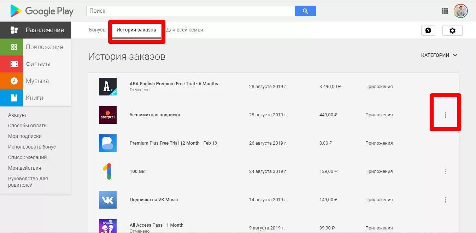Click the 100 GB order title
This screenshot has width=476, height=233.
(137, 171)
